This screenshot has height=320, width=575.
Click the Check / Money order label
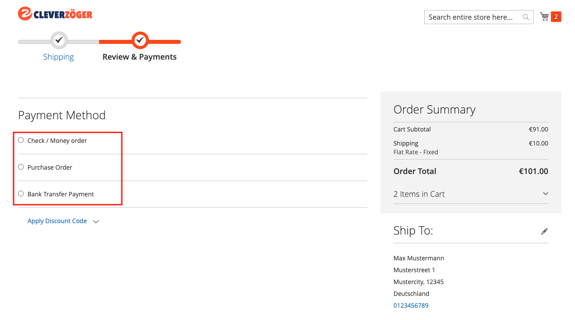point(57,141)
